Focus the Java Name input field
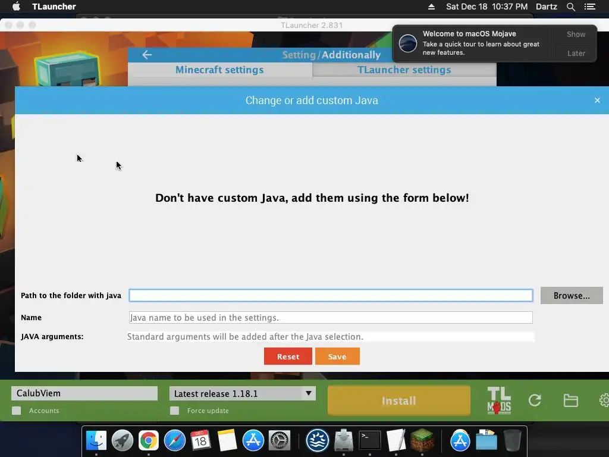The height and width of the screenshot is (457, 609). point(331,318)
